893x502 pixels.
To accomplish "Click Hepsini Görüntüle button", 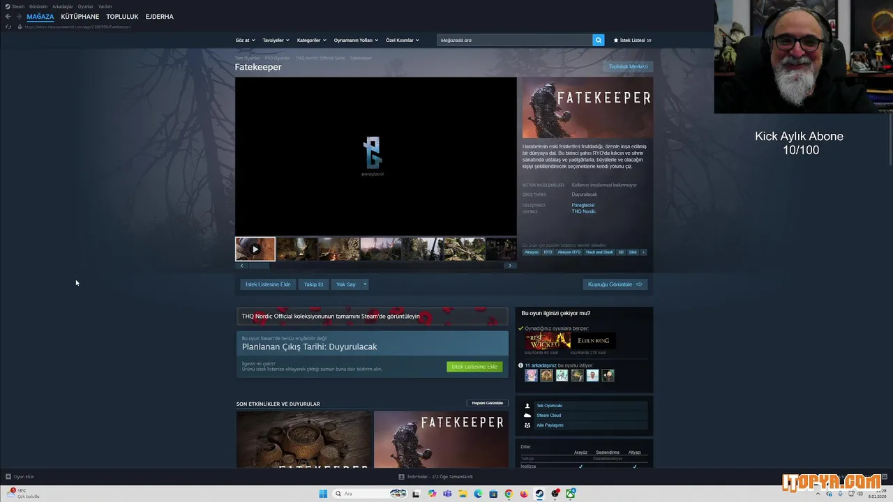I will [488, 403].
